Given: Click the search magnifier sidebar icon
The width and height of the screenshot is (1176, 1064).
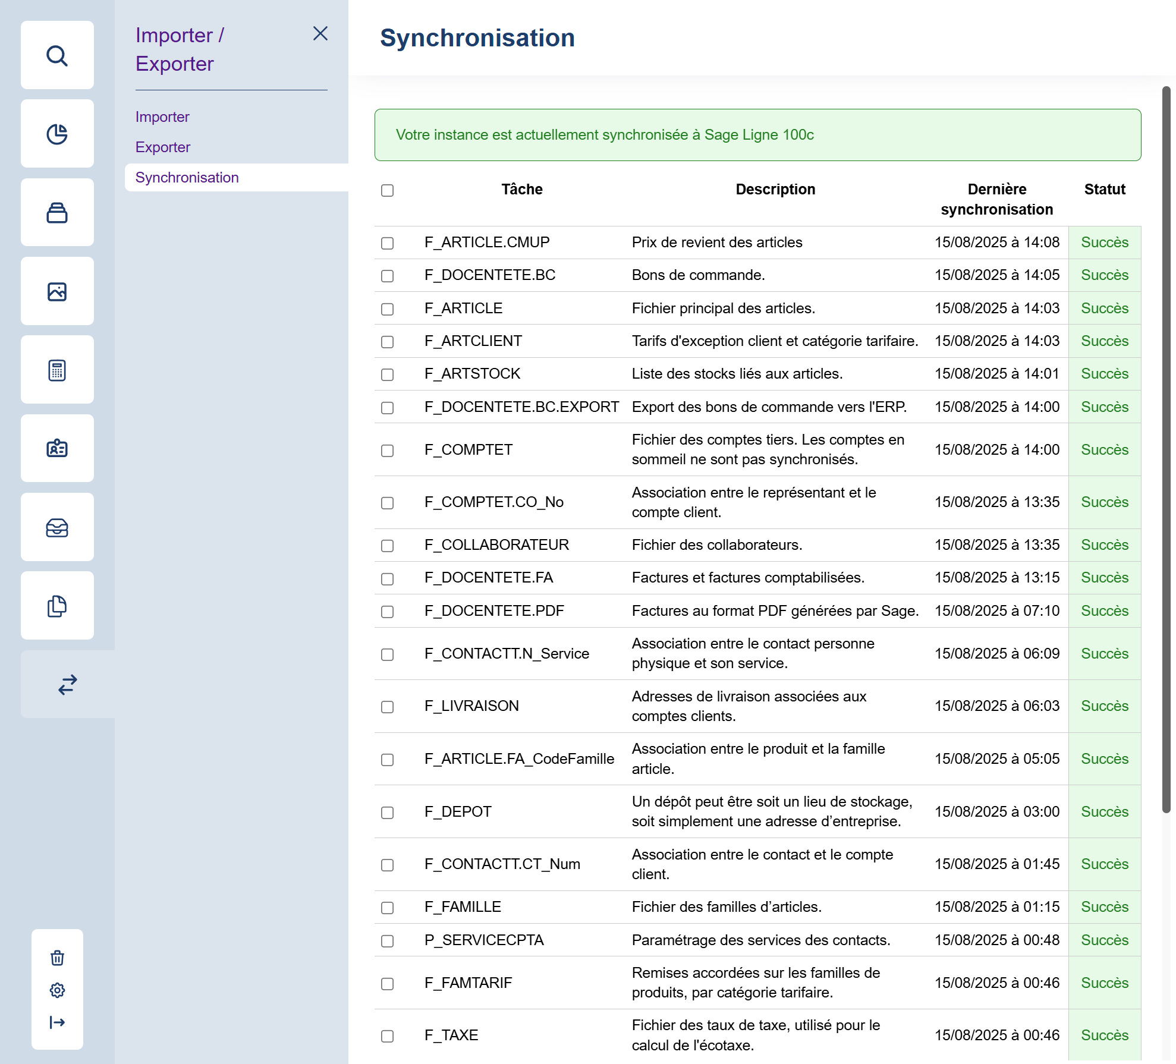Looking at the screenshot, I should (57, 55).
